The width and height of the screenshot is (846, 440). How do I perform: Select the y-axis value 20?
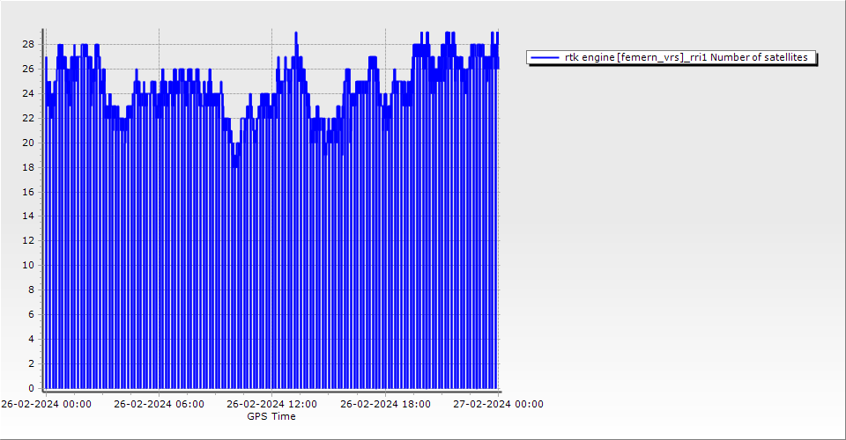[x=28, y=143]
